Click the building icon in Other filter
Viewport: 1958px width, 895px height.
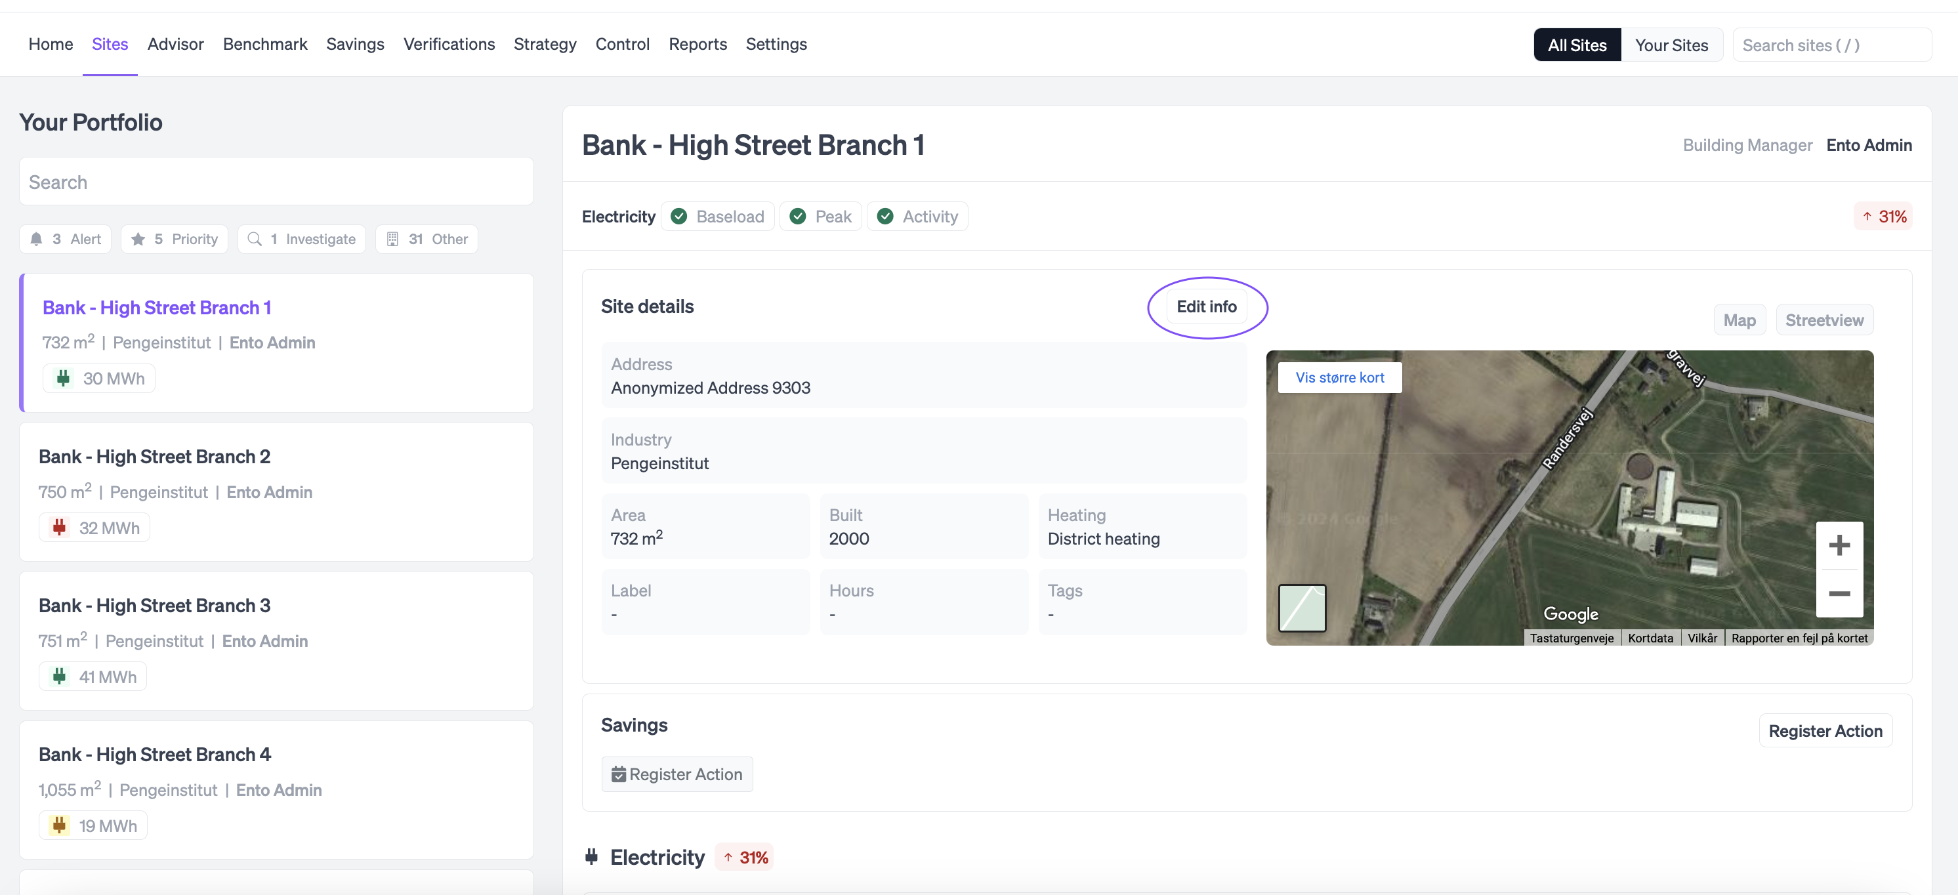tap(392, 239)
